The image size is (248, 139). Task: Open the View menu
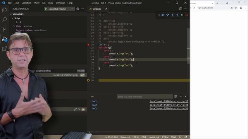tap(37, 3)
